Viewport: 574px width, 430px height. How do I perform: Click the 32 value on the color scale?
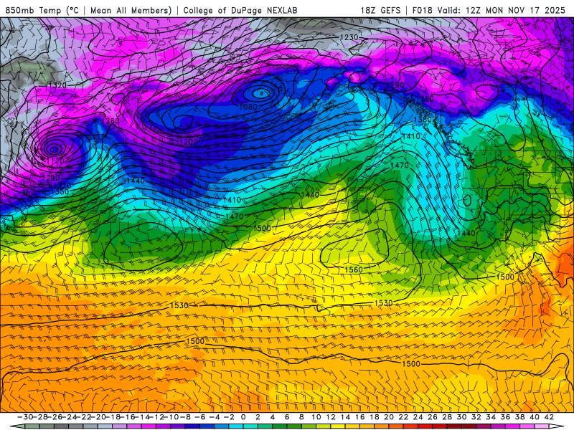[476, 417]
